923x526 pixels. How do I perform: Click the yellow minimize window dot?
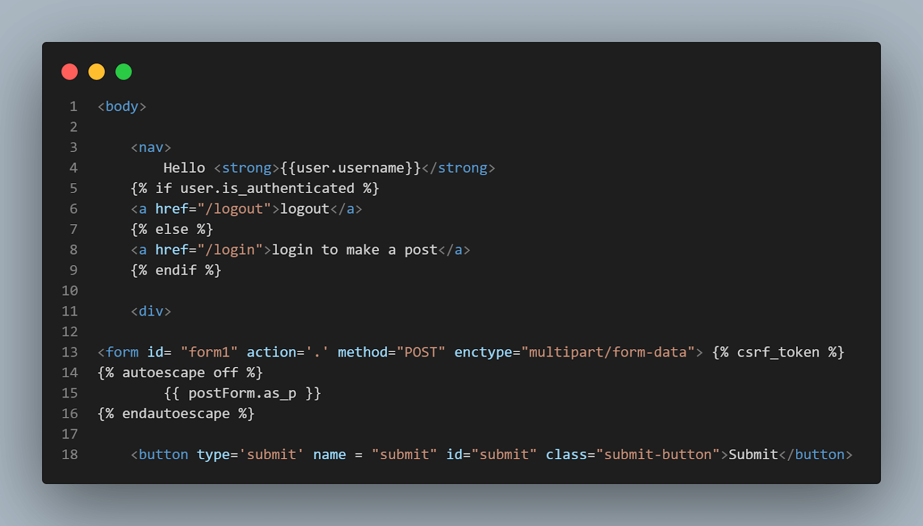pyautogui.click(x=96, y=72)
